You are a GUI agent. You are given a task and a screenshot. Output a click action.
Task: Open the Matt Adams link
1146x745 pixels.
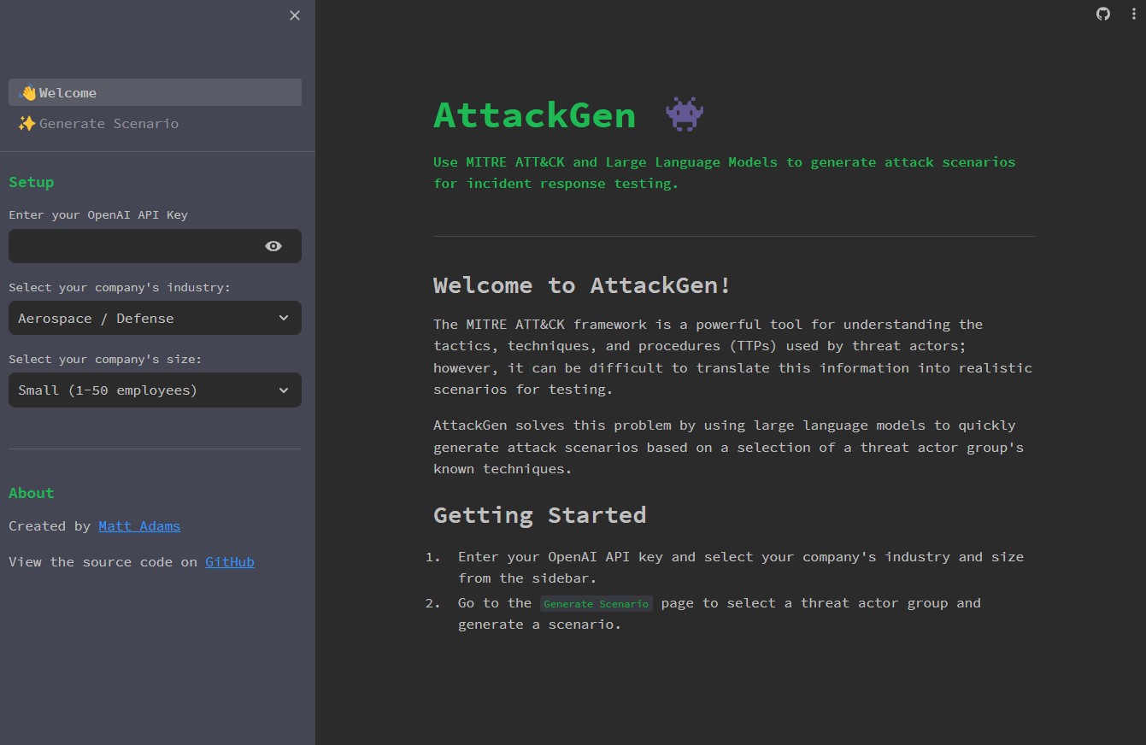(139, 525)
